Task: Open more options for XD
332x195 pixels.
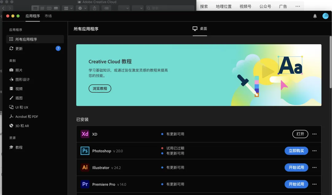Action: click(x=314, y=134)
